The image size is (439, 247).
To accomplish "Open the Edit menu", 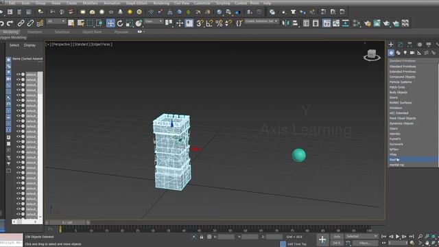I will coord(12,3).
